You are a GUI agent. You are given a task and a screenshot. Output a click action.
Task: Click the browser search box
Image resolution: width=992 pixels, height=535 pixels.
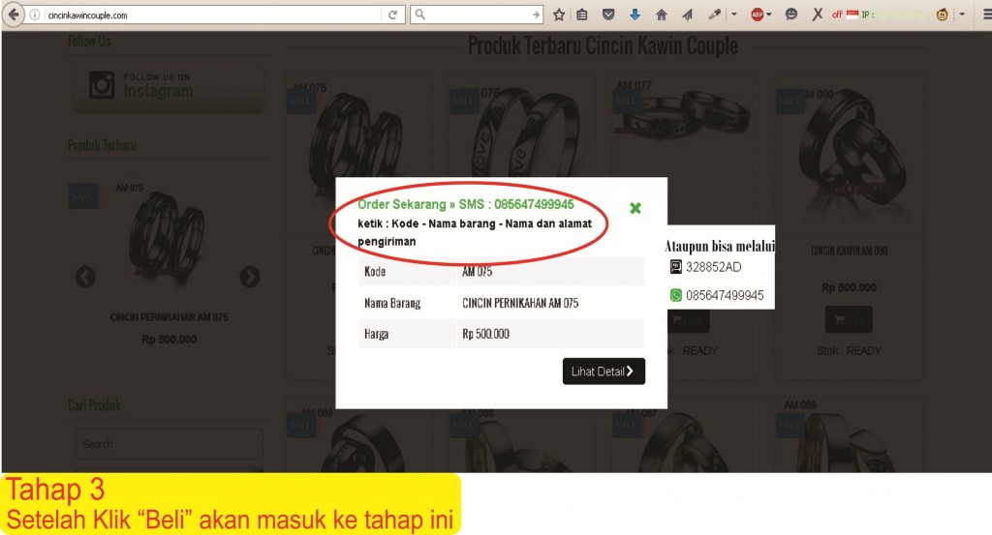click(x=478, y=15)
